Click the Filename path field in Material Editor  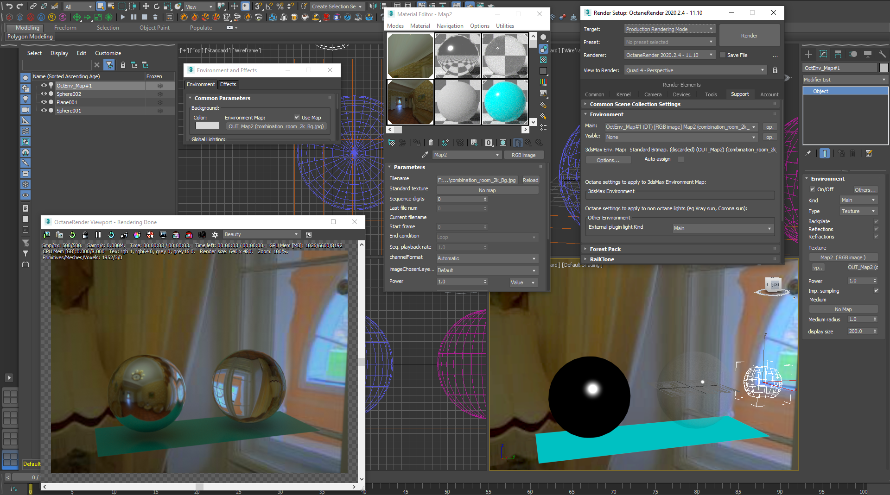[x=477, y=180]
